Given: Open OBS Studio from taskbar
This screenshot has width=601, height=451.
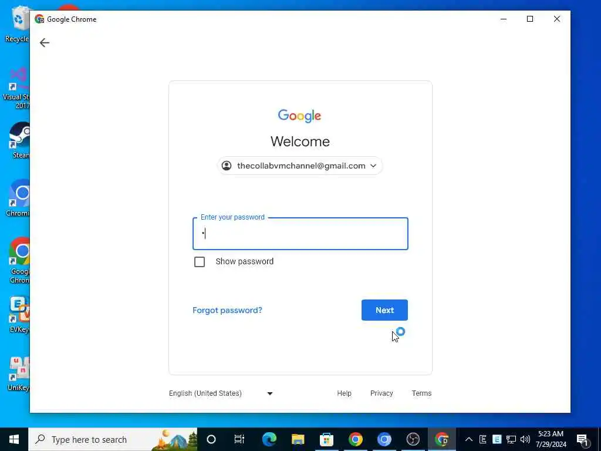Looking at the screenshot, I should click(x=413, y=439).
